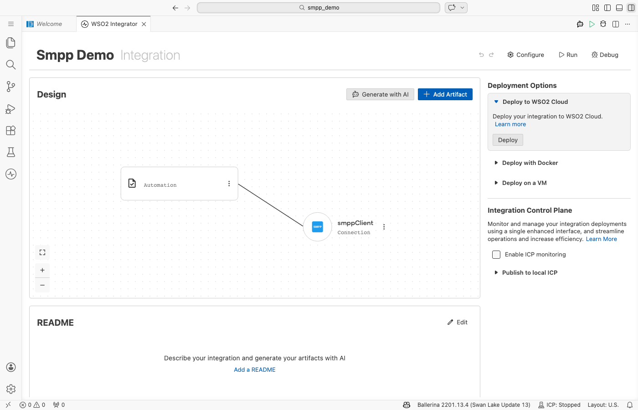The image size is (638, 410).
Task: Close the WSO2 Integrator tab
Action: [144, 24]
